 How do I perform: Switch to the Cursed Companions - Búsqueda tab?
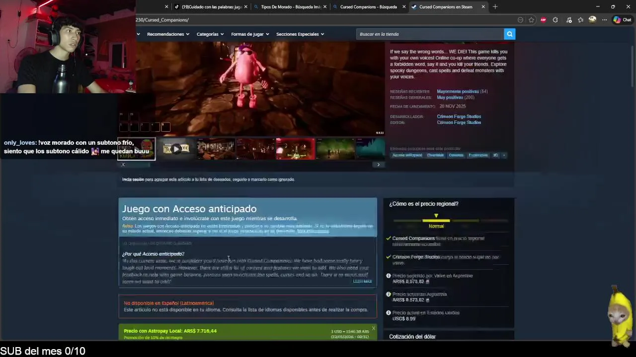click(x=368, y=7)
